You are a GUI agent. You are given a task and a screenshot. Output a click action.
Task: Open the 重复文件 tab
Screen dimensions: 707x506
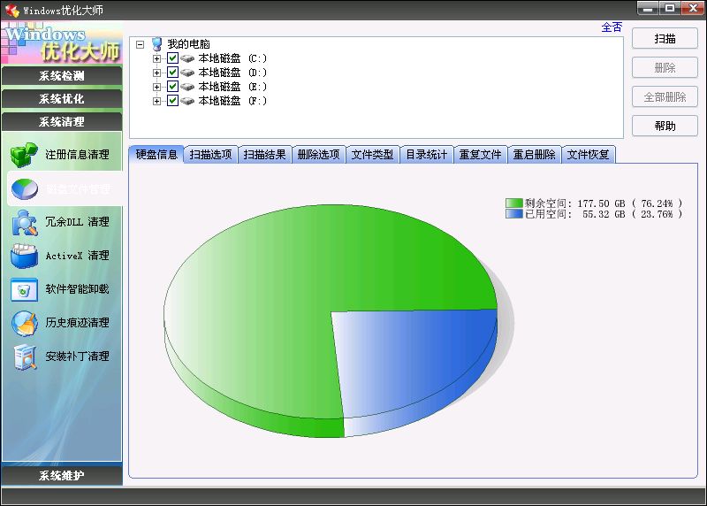click(x=480, y=155)
